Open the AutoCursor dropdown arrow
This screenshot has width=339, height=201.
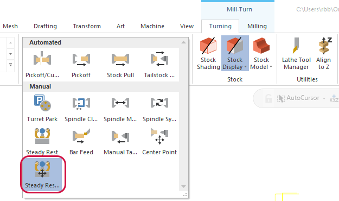click(x=324, y=98)
